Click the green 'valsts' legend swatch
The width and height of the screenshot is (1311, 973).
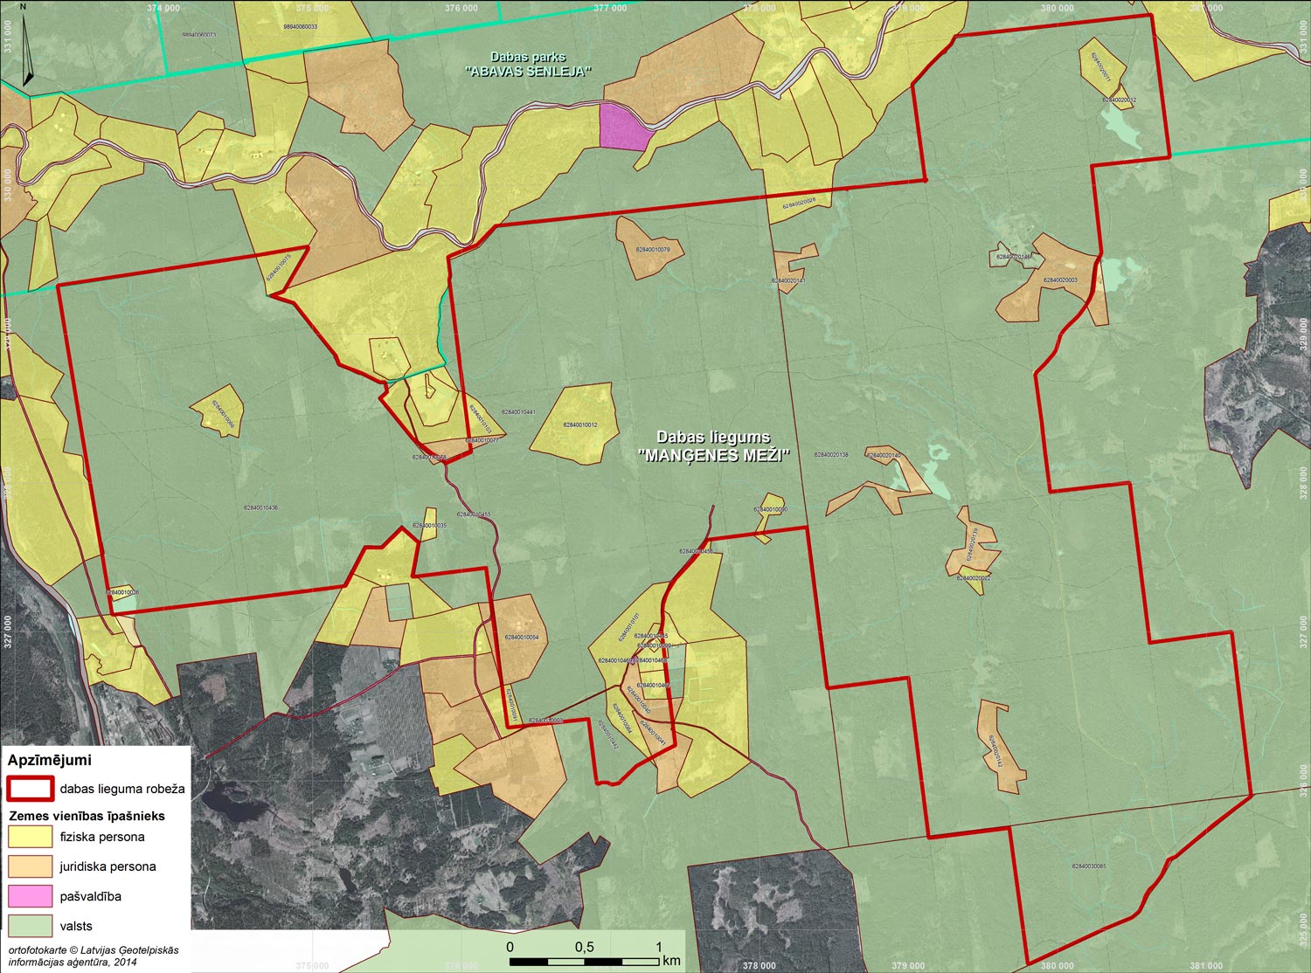[x=30, y=926]
